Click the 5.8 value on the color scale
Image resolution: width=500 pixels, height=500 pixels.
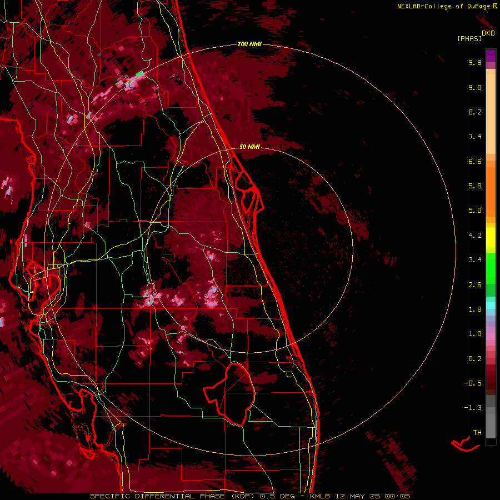475,186
